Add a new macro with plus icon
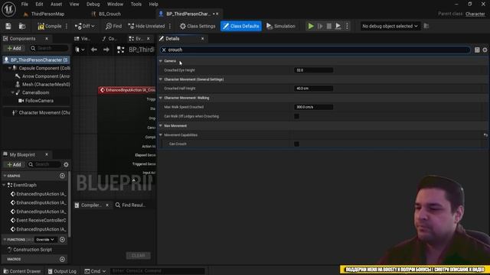The image size is (490, 275). click(x=62, y=259)
